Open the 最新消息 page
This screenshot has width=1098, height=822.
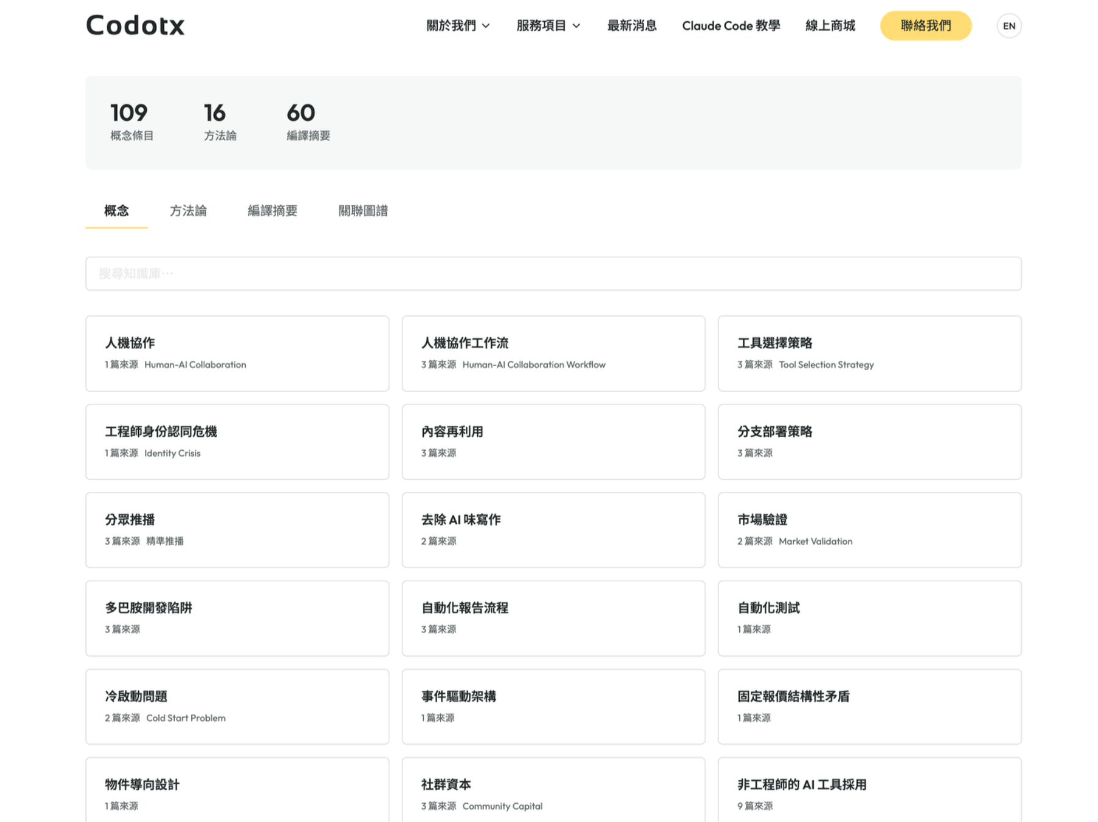632,26
